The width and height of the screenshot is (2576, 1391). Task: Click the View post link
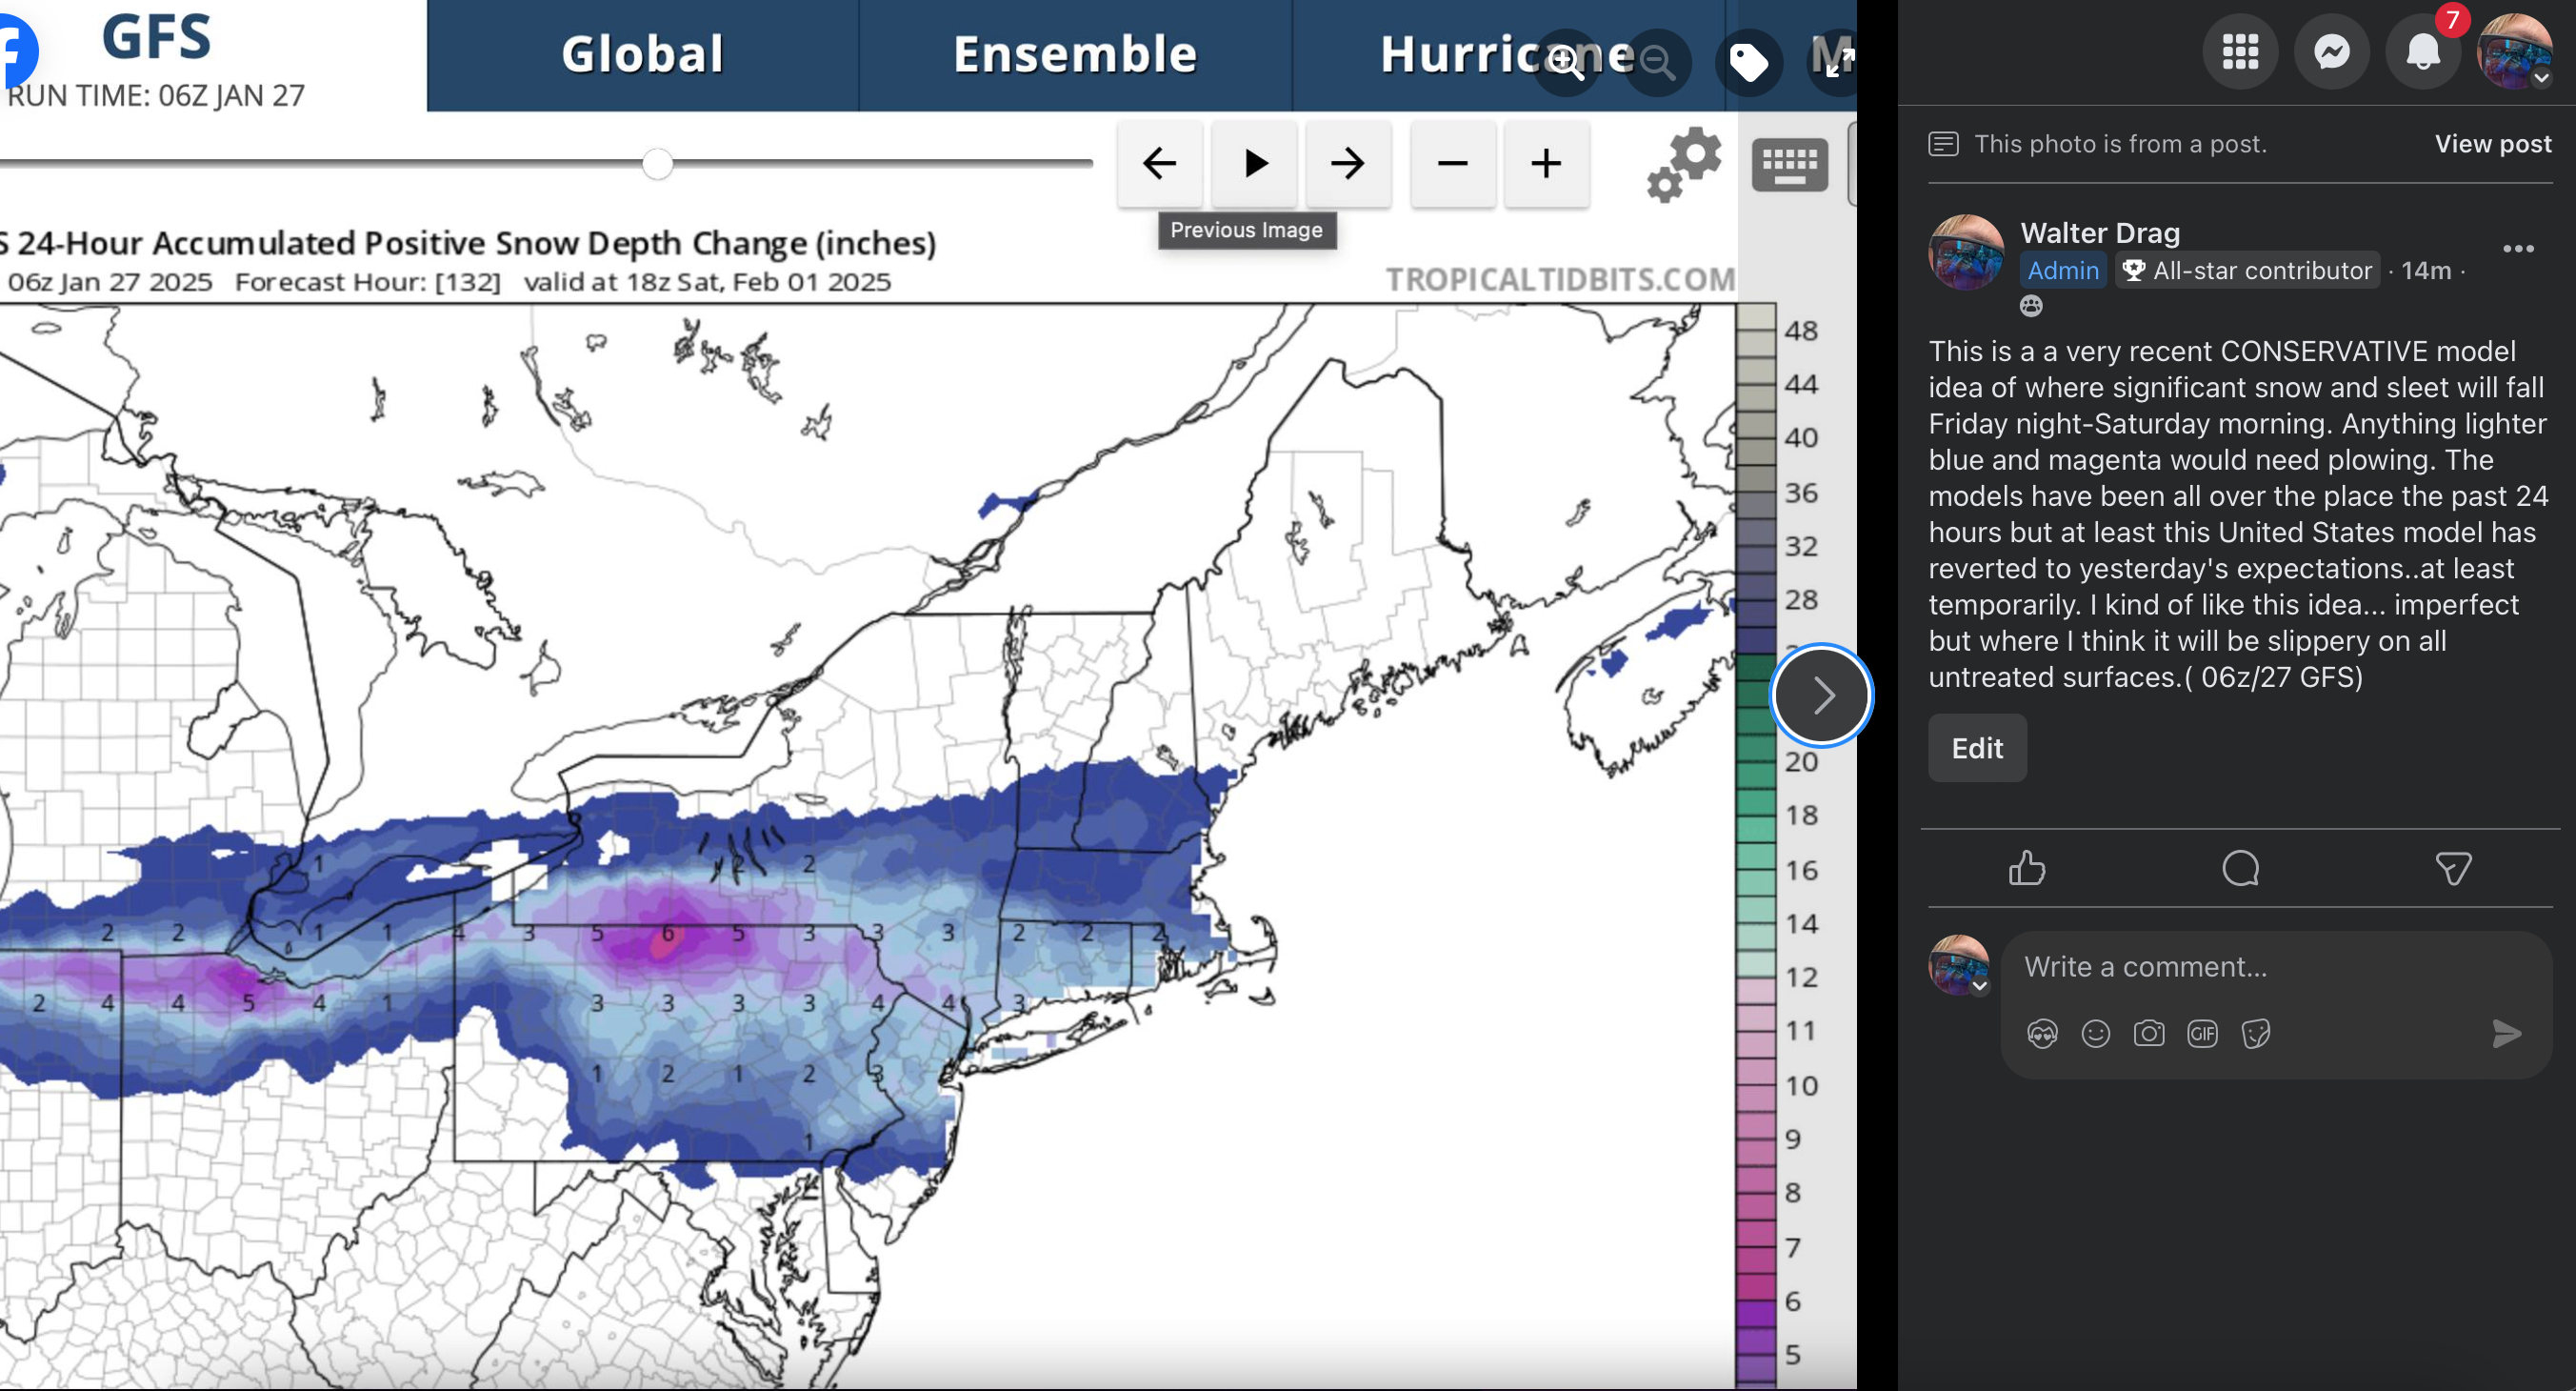pyautogui.click(x=2492, y=144)
